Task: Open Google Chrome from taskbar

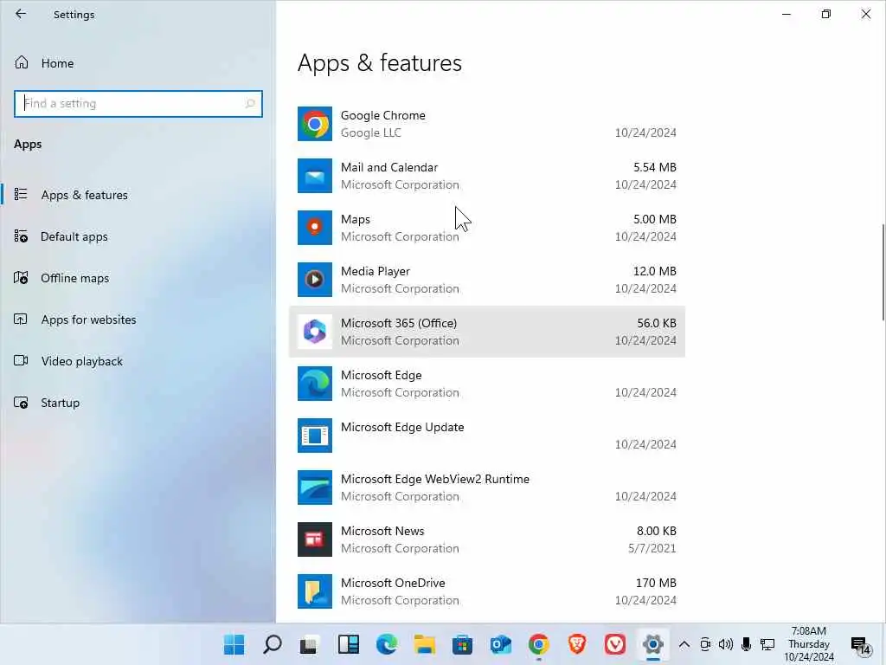Action: click(x=538, y=644)
